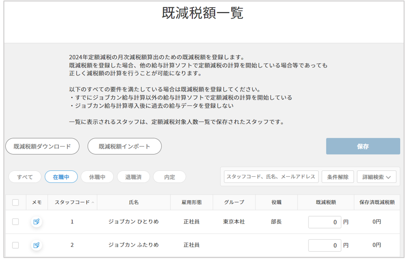Edit 既減税額 amount for ジョブカン ふたりめ
The width and height of the screenshot is (407, 259).
point(325,246)
